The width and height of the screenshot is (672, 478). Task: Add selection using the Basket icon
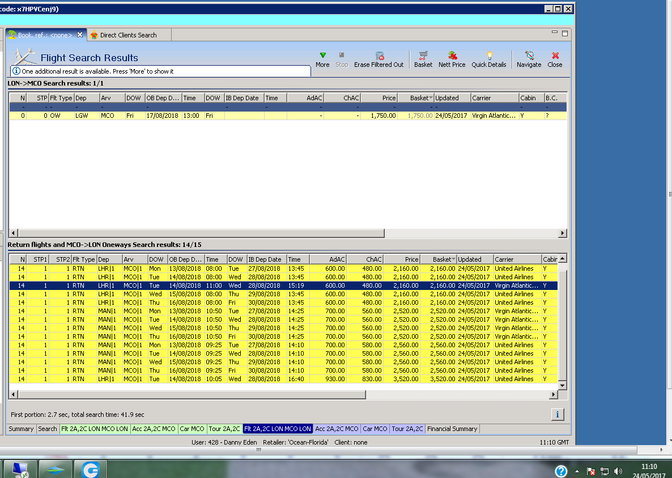[x=423, y=56]
